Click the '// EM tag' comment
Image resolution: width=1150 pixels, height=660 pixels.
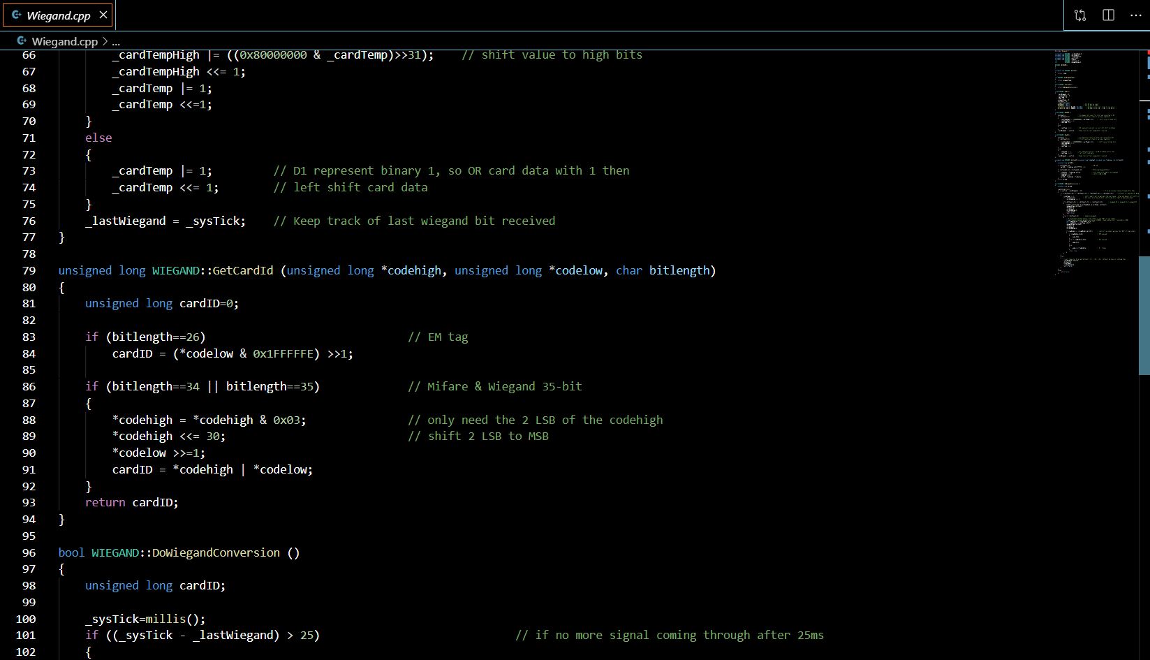(438, 337)
